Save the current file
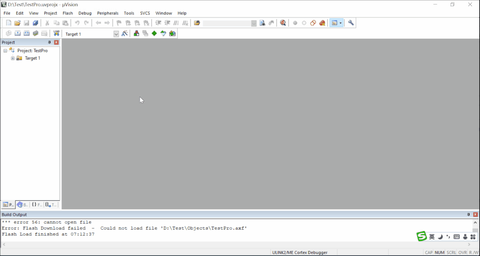Image resolution: width=480 pixels, height=256 pixels. (27, 23)
